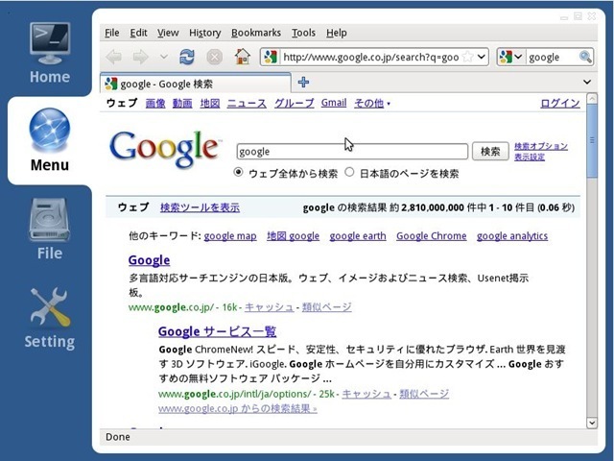Click related keyword google earth
This screenshot has width=614, height=461.
coord(358,236)
